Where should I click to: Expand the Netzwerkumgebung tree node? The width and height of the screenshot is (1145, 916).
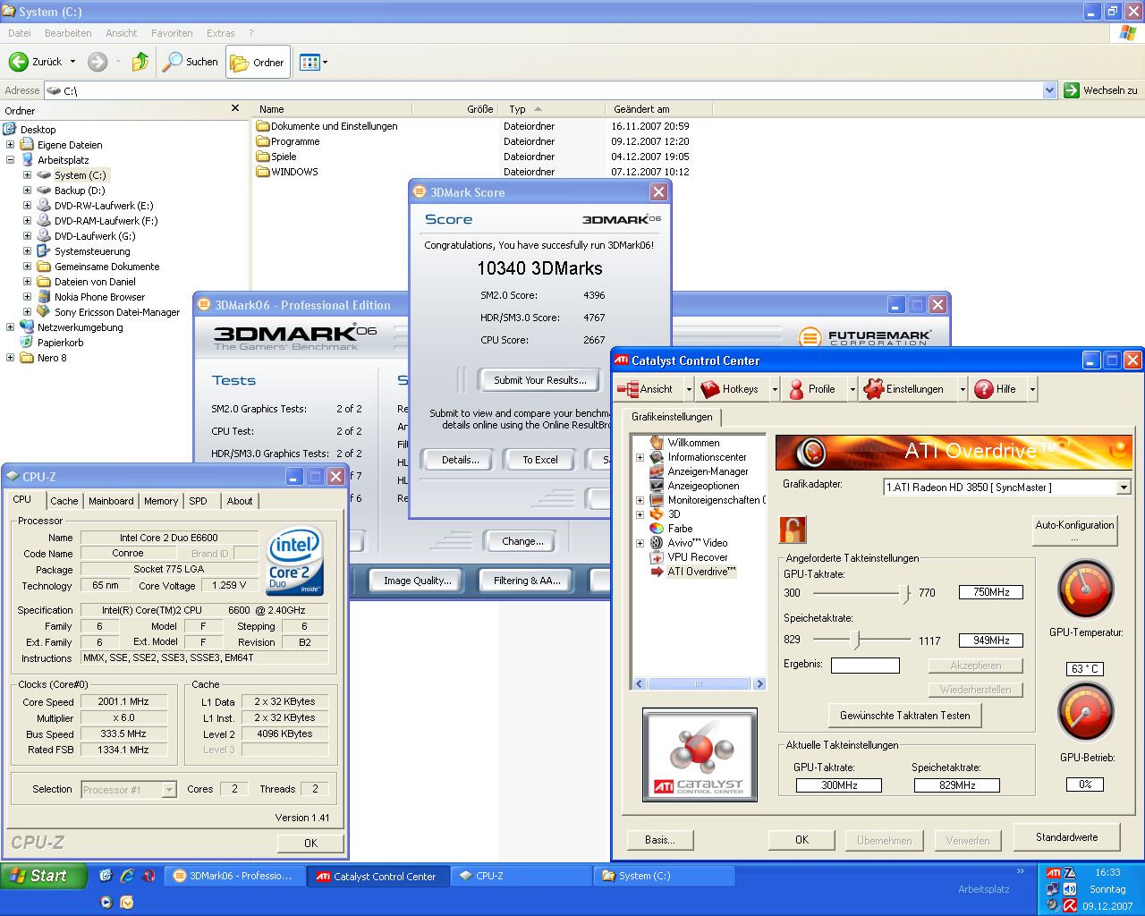pyautogui.click(x=10, y=327)
